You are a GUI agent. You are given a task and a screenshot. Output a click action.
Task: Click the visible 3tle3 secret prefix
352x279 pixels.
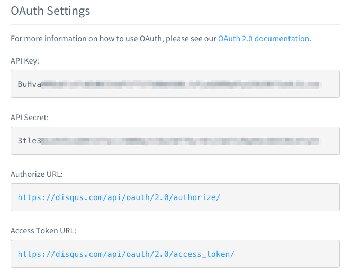pos(30,141)
